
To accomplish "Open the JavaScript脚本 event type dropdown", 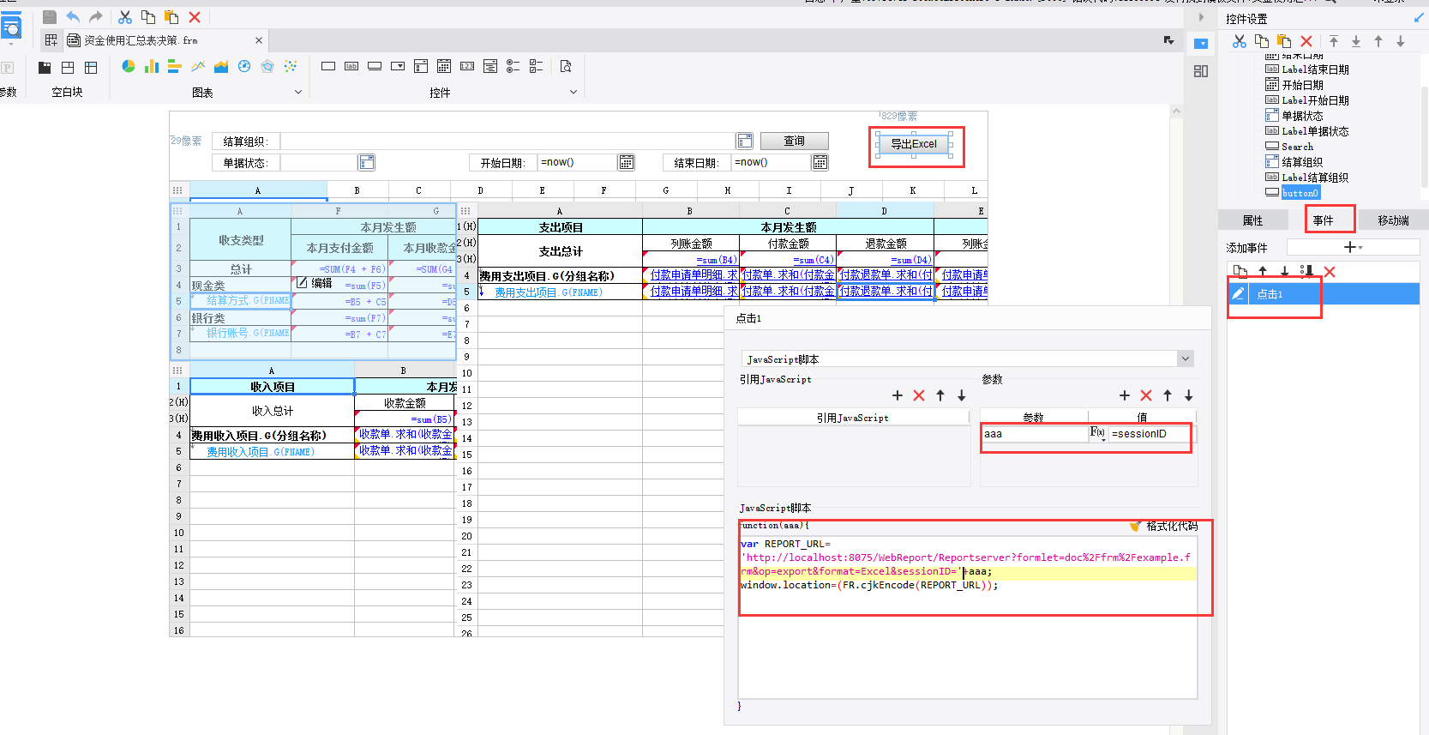I will pyautogui.click(x=1186, y=358).
